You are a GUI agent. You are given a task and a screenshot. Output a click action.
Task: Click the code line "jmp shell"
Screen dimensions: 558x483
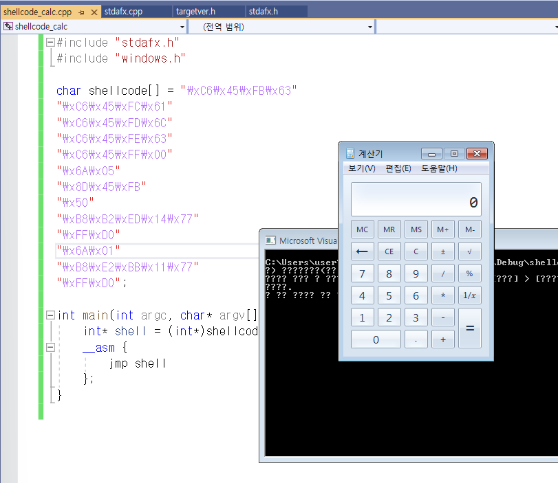[x=138, y=363]
